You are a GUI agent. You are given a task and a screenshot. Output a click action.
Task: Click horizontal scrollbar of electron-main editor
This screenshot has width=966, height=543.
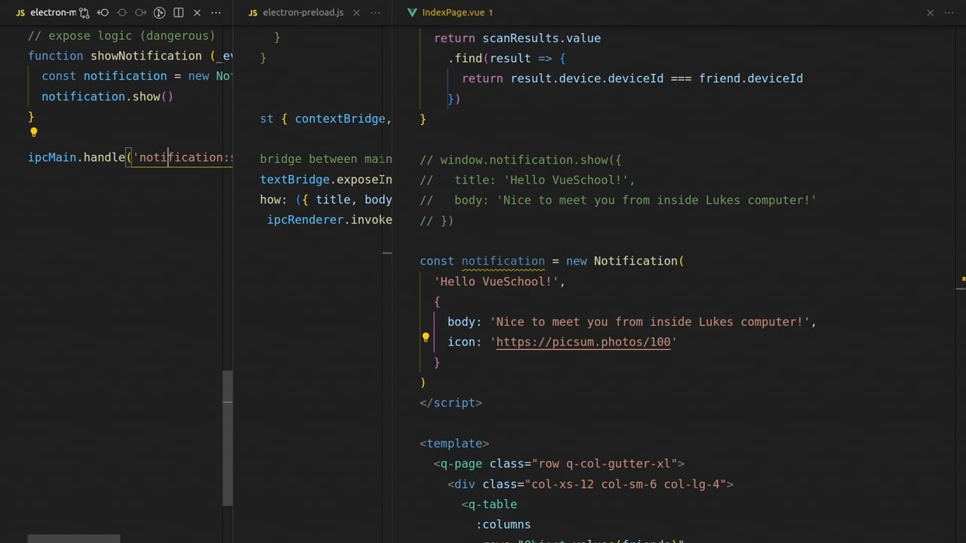pos(74,538)
